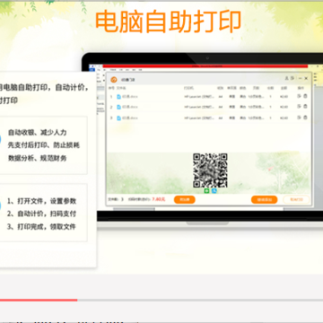Select the green WeChat pay icon under the QR code
323x323 pixels.
click(x=206, y=190)
